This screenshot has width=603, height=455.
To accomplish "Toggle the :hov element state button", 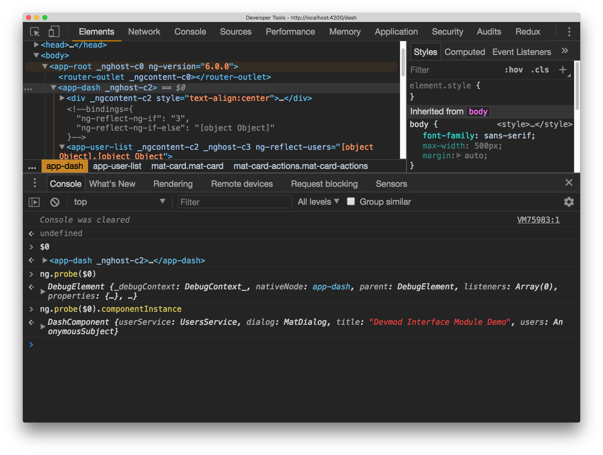I will click(x=514, y=70).
